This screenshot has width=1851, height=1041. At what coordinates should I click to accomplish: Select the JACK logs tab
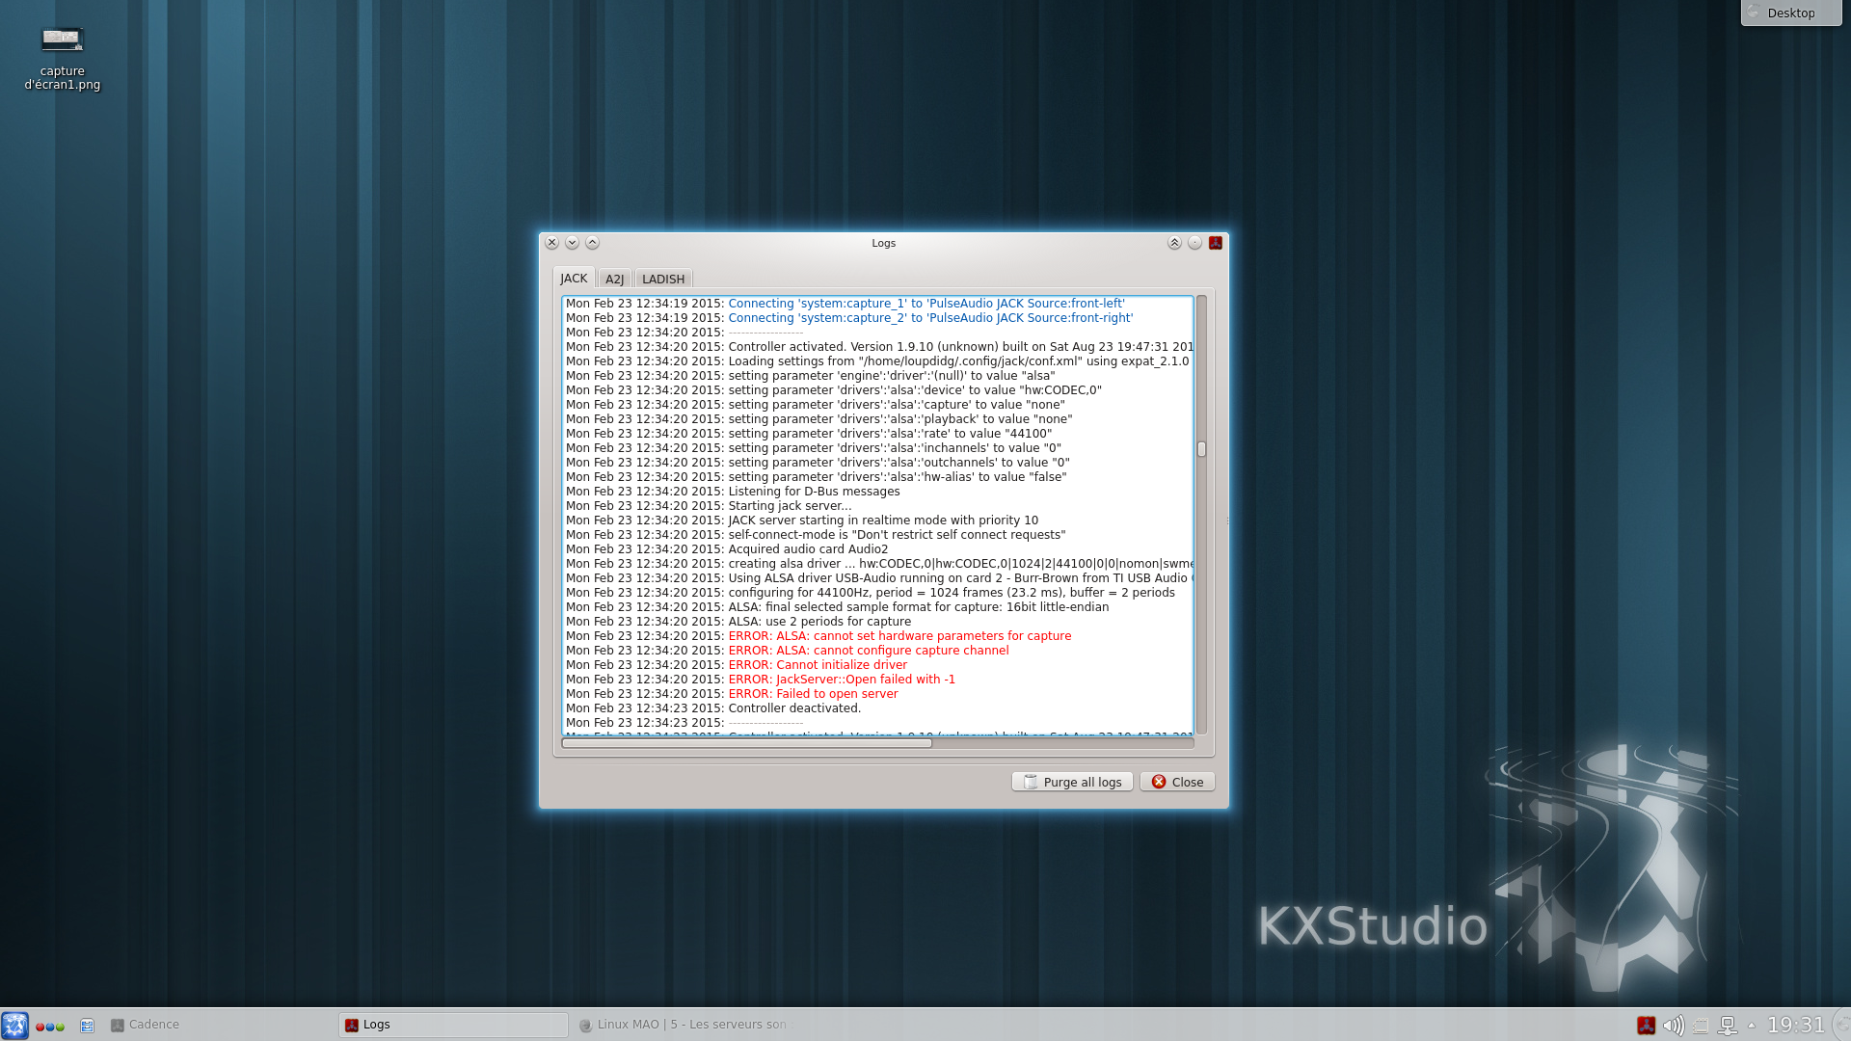[x=574, y=278]
